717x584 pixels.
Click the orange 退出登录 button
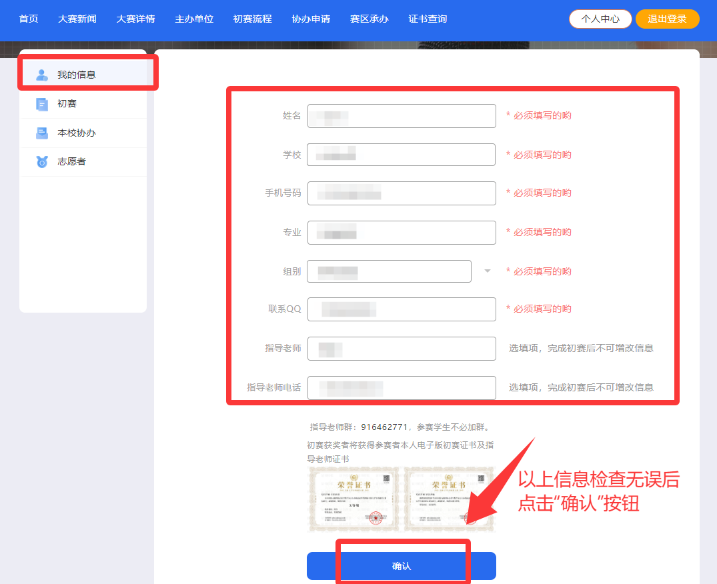pyautogui.click(x=667, y=19)
